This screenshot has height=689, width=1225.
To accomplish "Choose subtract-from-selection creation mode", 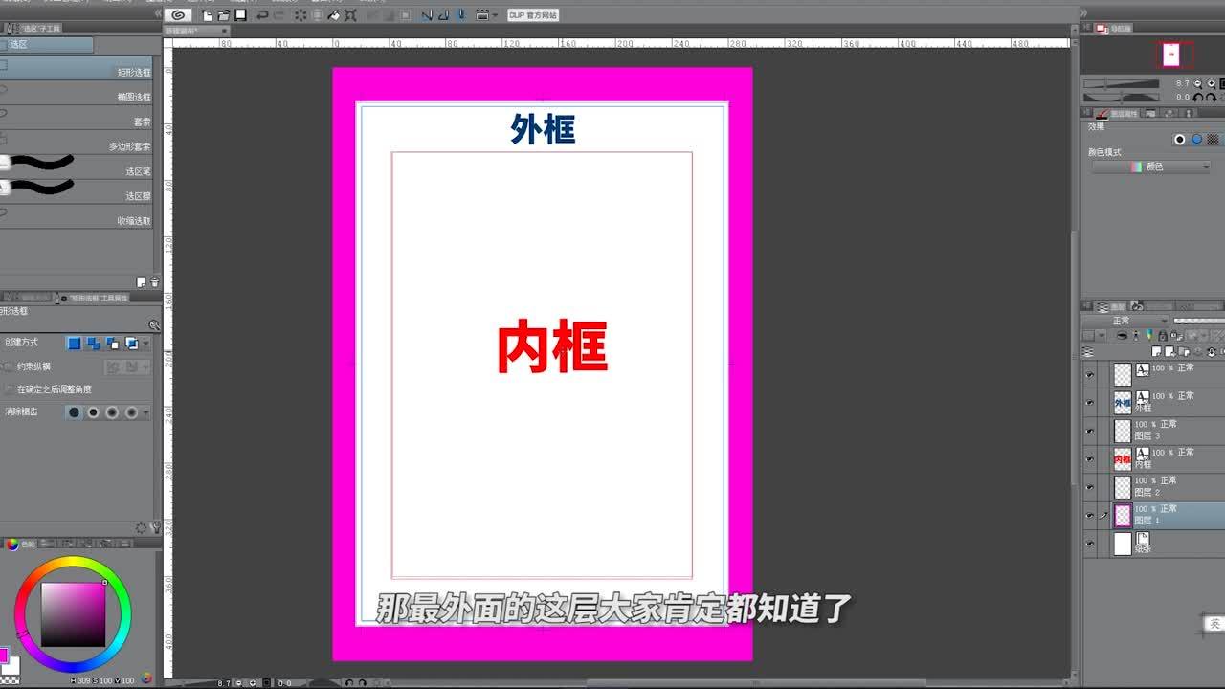I will 113,343.
